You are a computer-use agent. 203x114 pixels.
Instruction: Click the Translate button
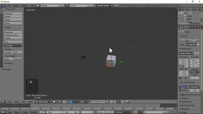click(x=13, y=14)
